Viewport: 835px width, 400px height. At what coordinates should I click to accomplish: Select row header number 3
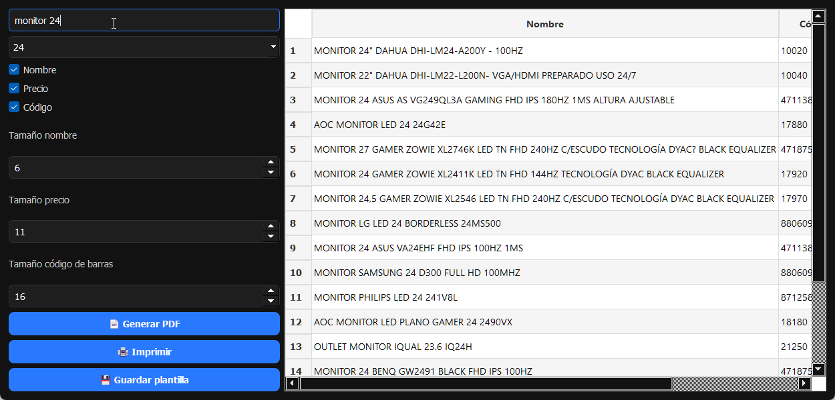pos(299,100)
